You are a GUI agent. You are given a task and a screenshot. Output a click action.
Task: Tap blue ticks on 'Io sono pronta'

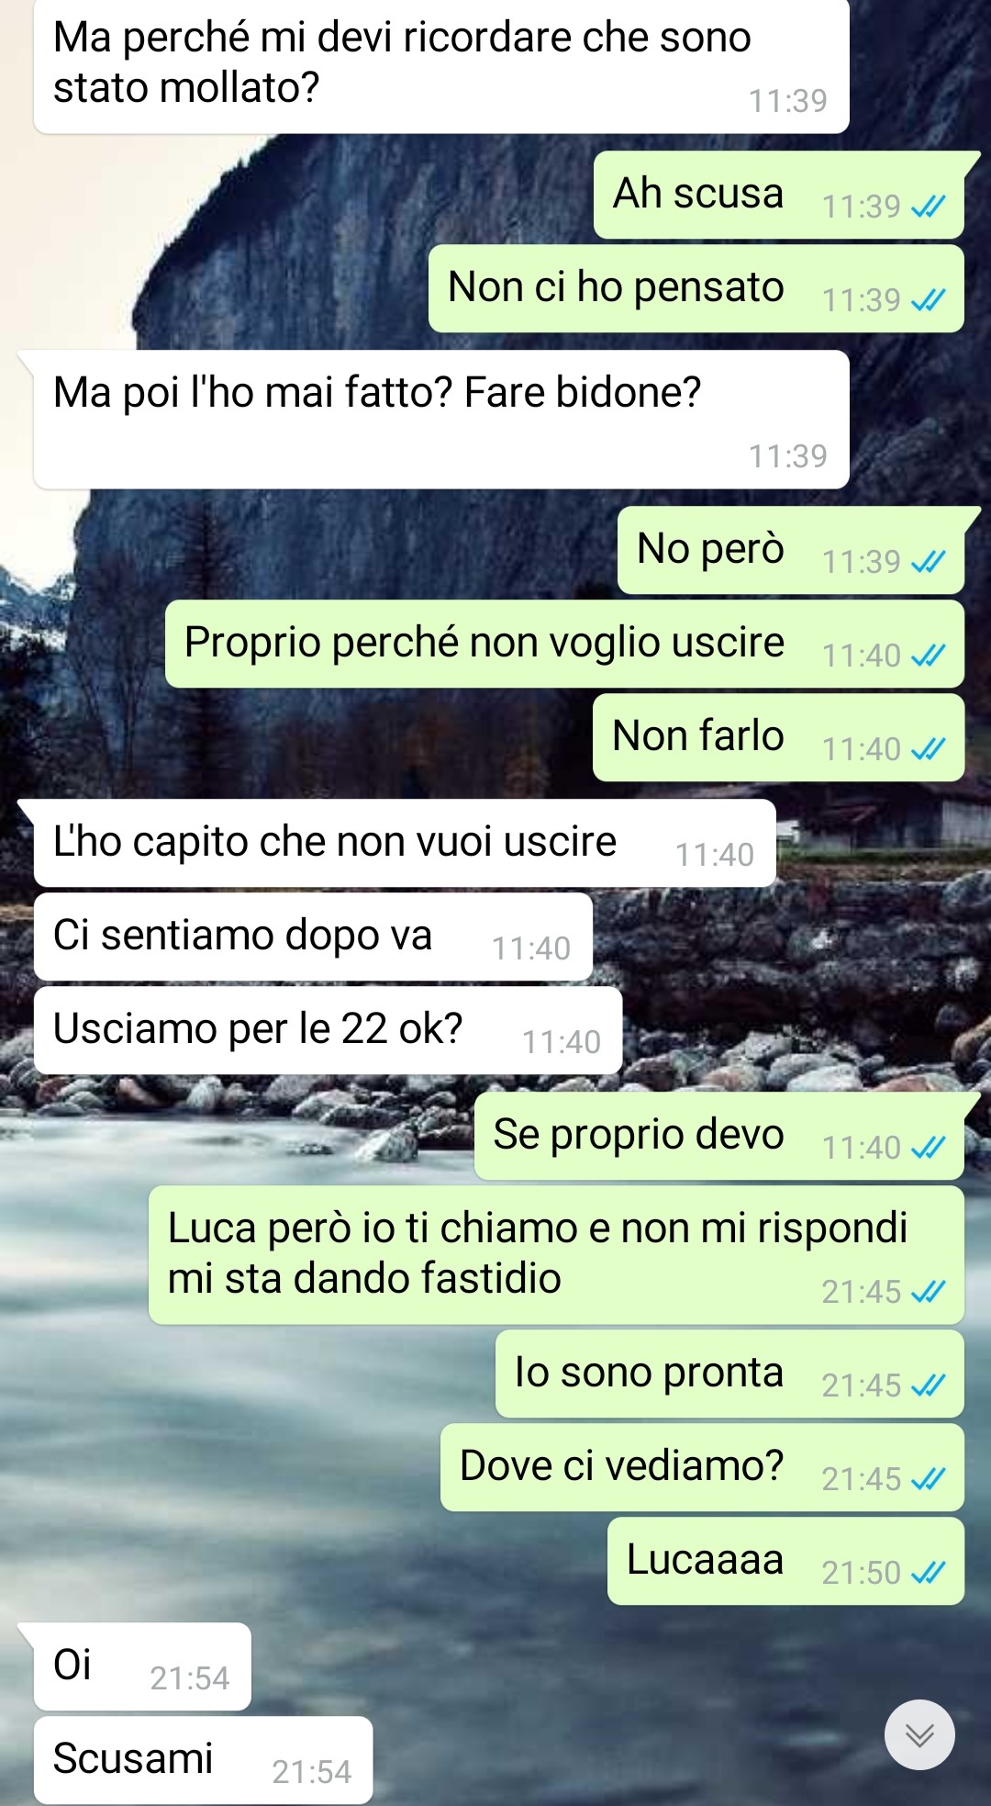pyautogui.click(x=928, y=1386)
